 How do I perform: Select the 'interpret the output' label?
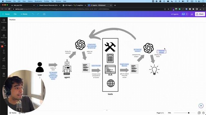click(x=136, y=56)
